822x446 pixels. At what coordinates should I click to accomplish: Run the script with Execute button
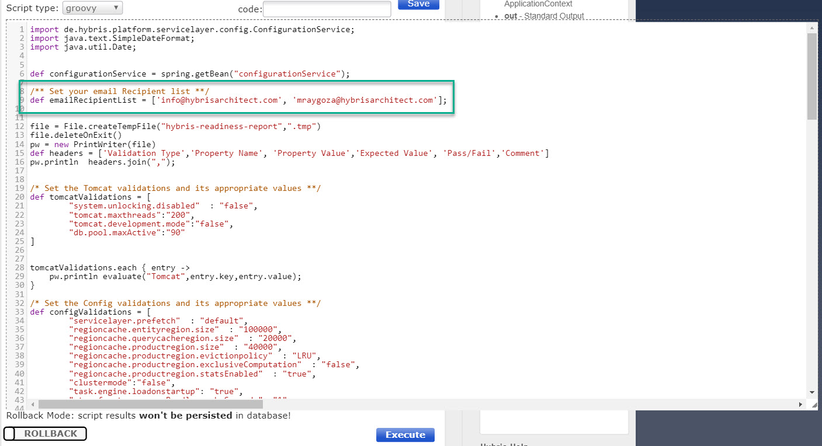pyautogui.click(x=405, y=434)
